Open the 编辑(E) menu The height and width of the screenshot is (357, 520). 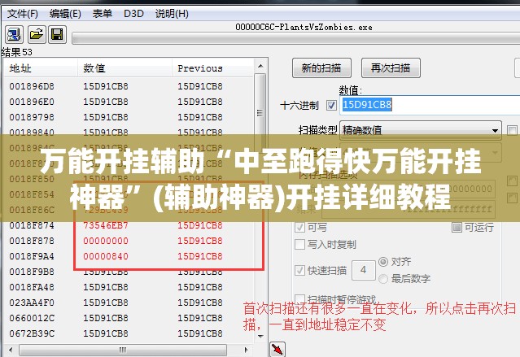65,14
